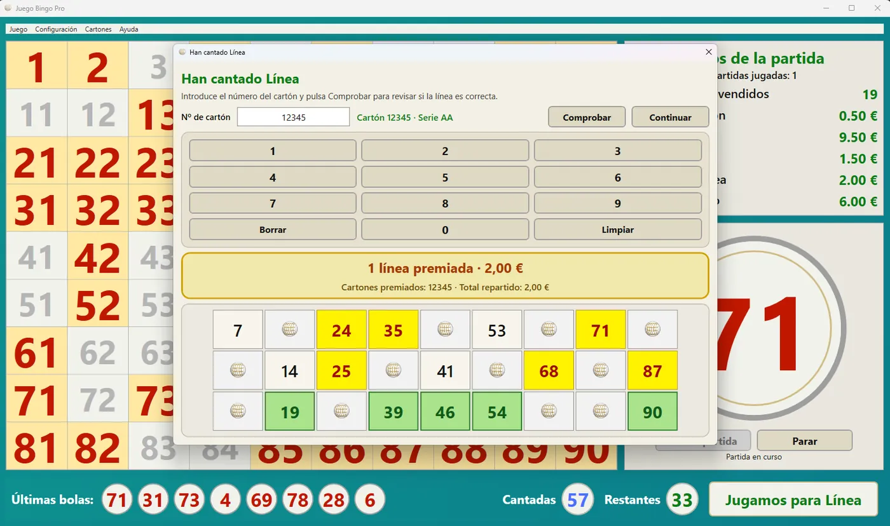Viewport: 890px width, 526px height.
Task: Click last ball 31 in Últimas bolas
Action: click(153, 500)
